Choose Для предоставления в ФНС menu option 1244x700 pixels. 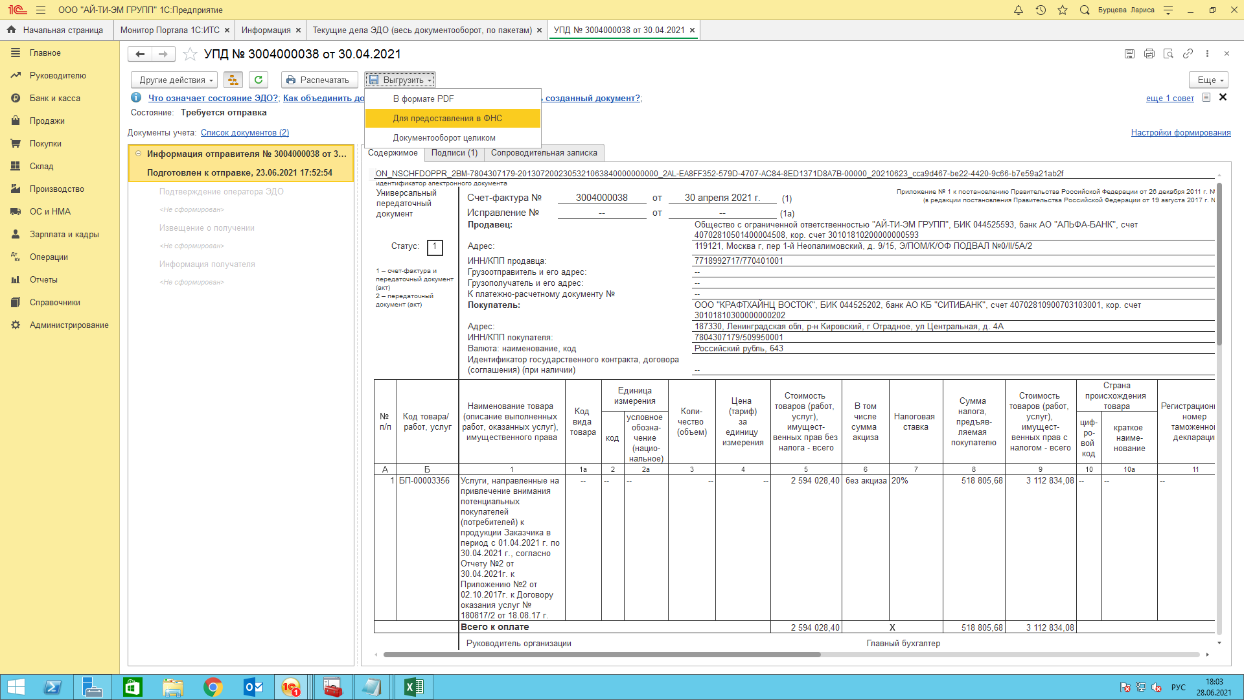click(447, 118)
